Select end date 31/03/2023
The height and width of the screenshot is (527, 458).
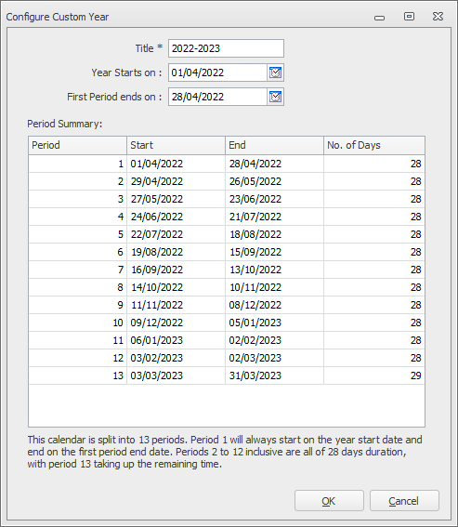tap(275, 375)
